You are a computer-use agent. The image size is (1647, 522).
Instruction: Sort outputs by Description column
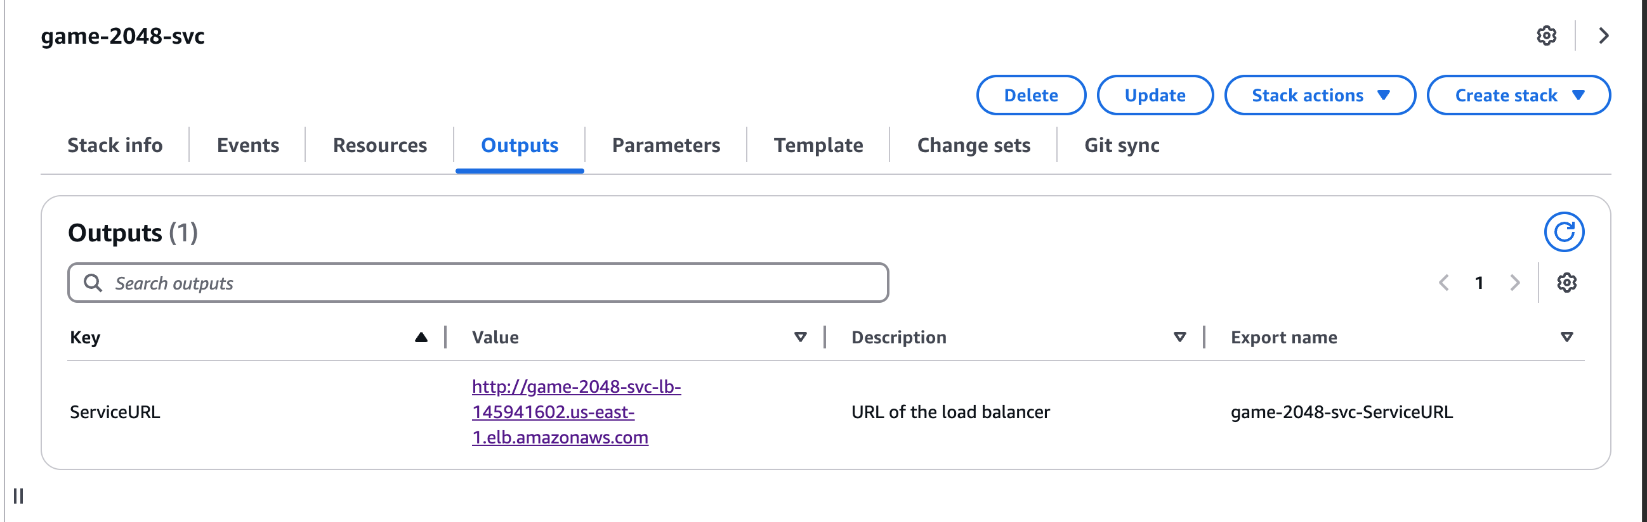click(1180, 337)
